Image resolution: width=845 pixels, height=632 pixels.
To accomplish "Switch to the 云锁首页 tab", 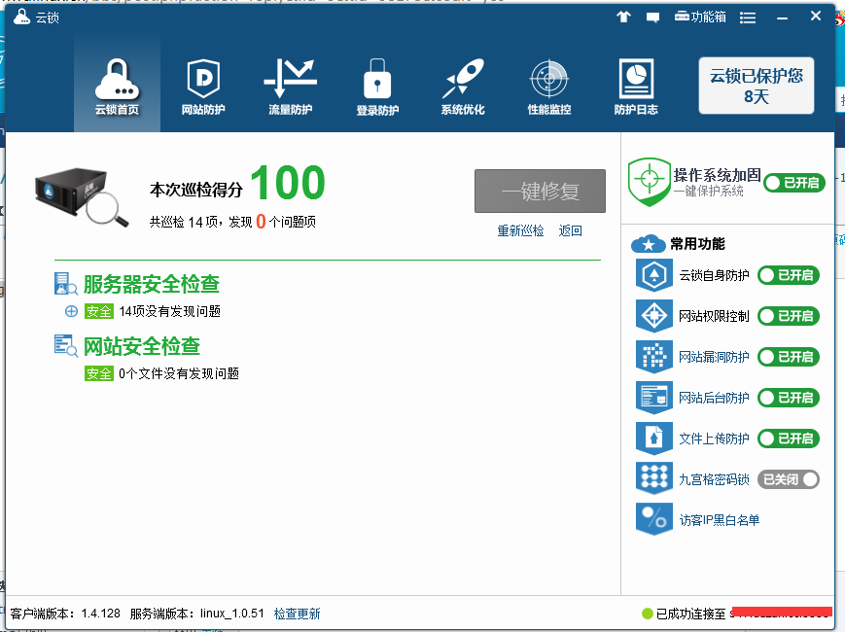I will 117,88.
